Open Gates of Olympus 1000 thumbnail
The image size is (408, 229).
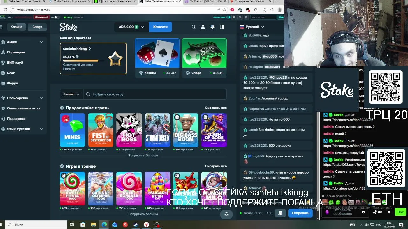[x=101, y=189]
